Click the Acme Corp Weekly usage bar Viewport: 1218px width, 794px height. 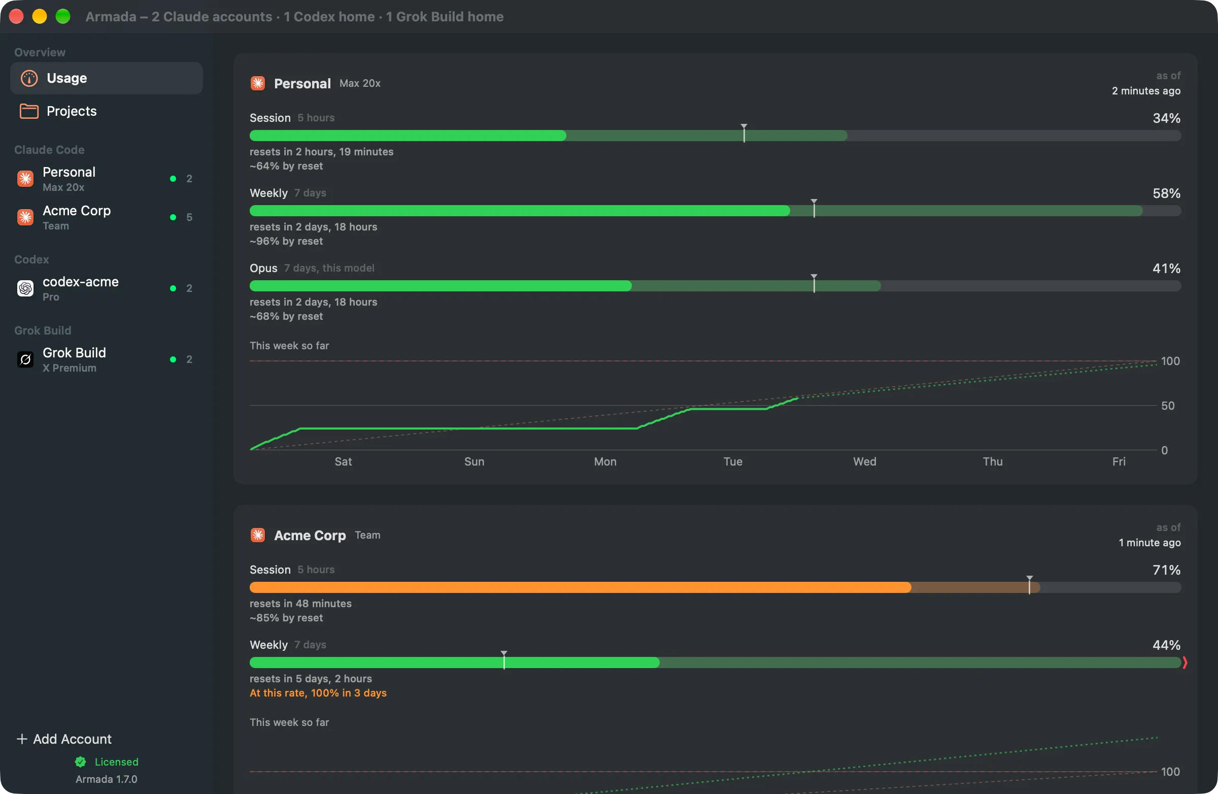715,663
